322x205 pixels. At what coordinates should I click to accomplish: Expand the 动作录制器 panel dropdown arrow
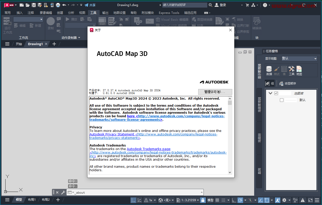click(x=79, y=38)
